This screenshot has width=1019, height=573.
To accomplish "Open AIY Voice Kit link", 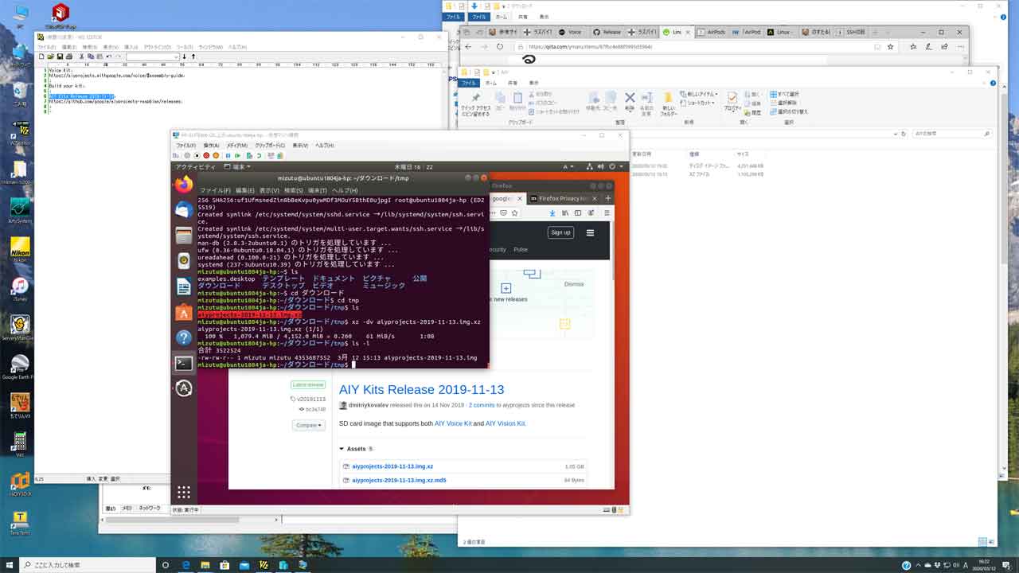I will coord(453,423).
